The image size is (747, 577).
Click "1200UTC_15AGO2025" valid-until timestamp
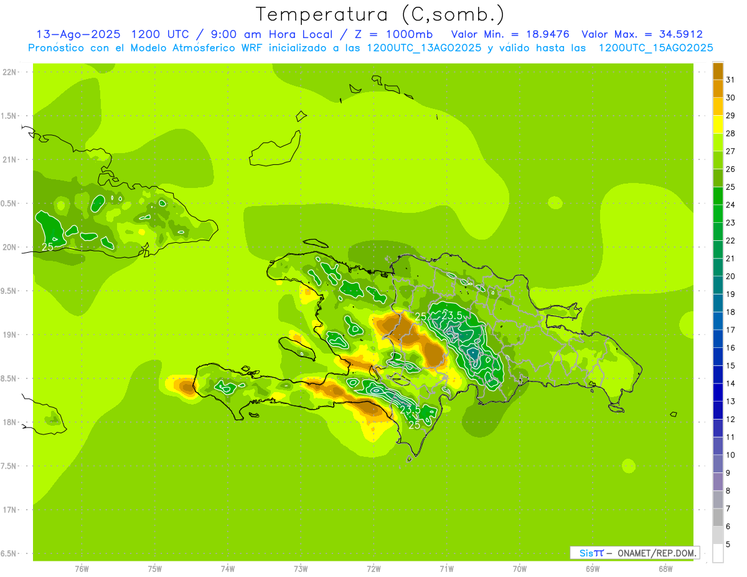pos(655,48)
